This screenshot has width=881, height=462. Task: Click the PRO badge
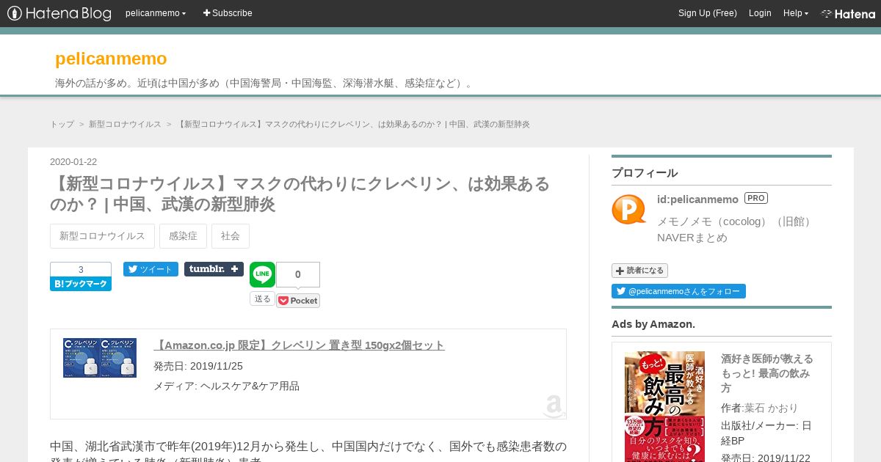[x=756, y=198]
